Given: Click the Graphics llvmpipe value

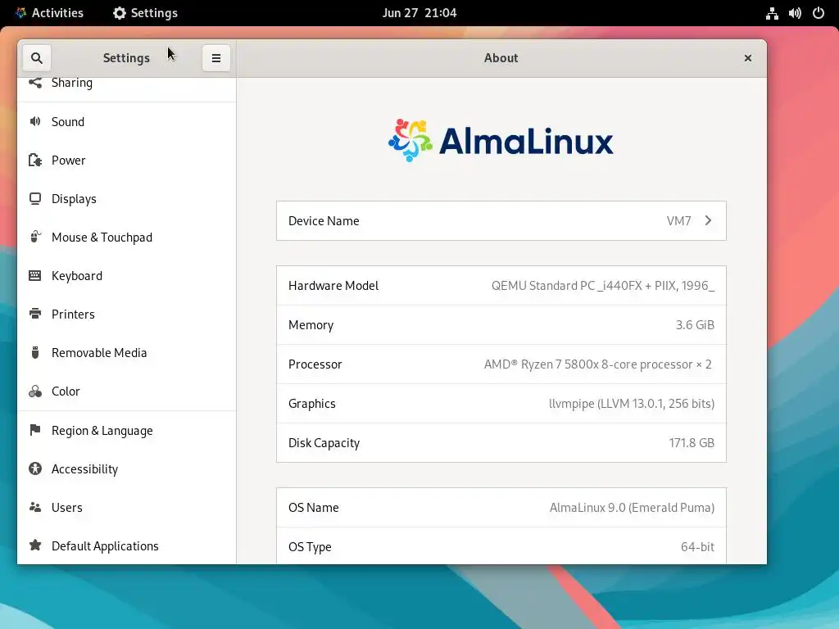Looking at the screenshot, I should [632, 403].
